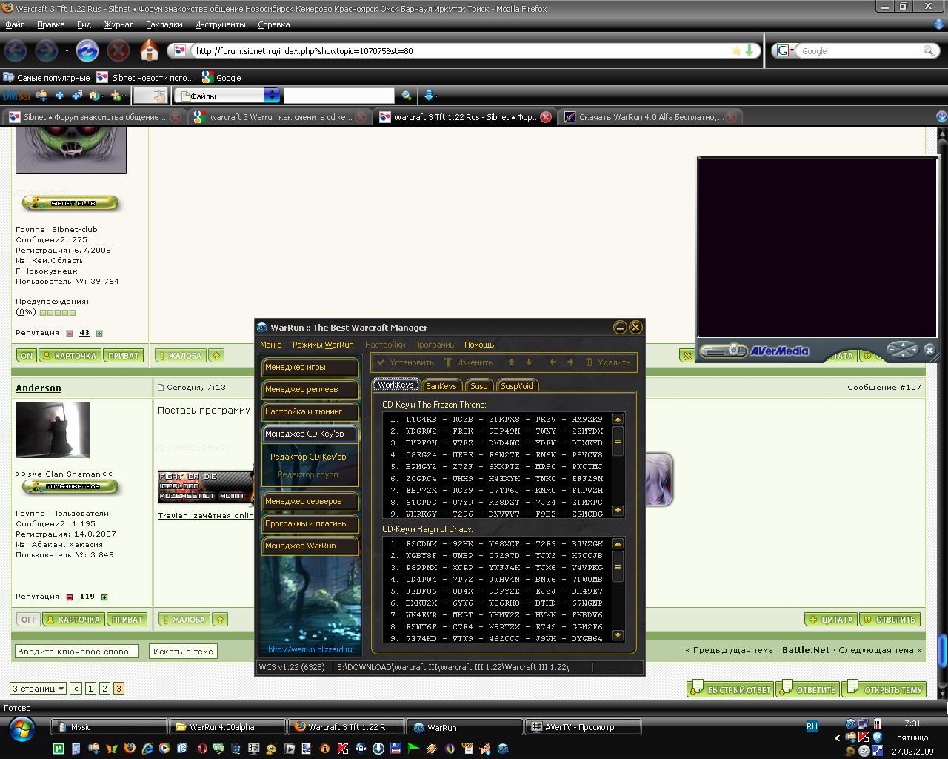Viewport: 948px width, 759px height.
Task: Click the right arrow in WarRun toolbar
Action: click(x=570, y=362)
